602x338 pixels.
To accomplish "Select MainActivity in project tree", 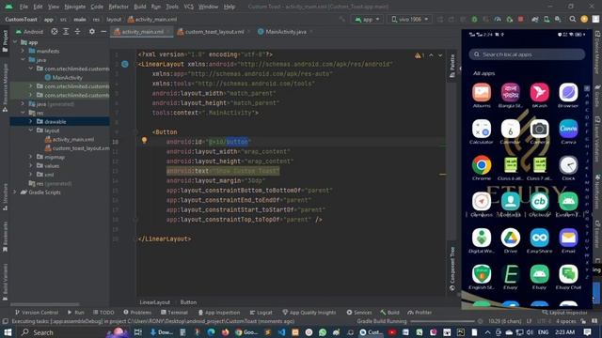I will click(63, 77).
